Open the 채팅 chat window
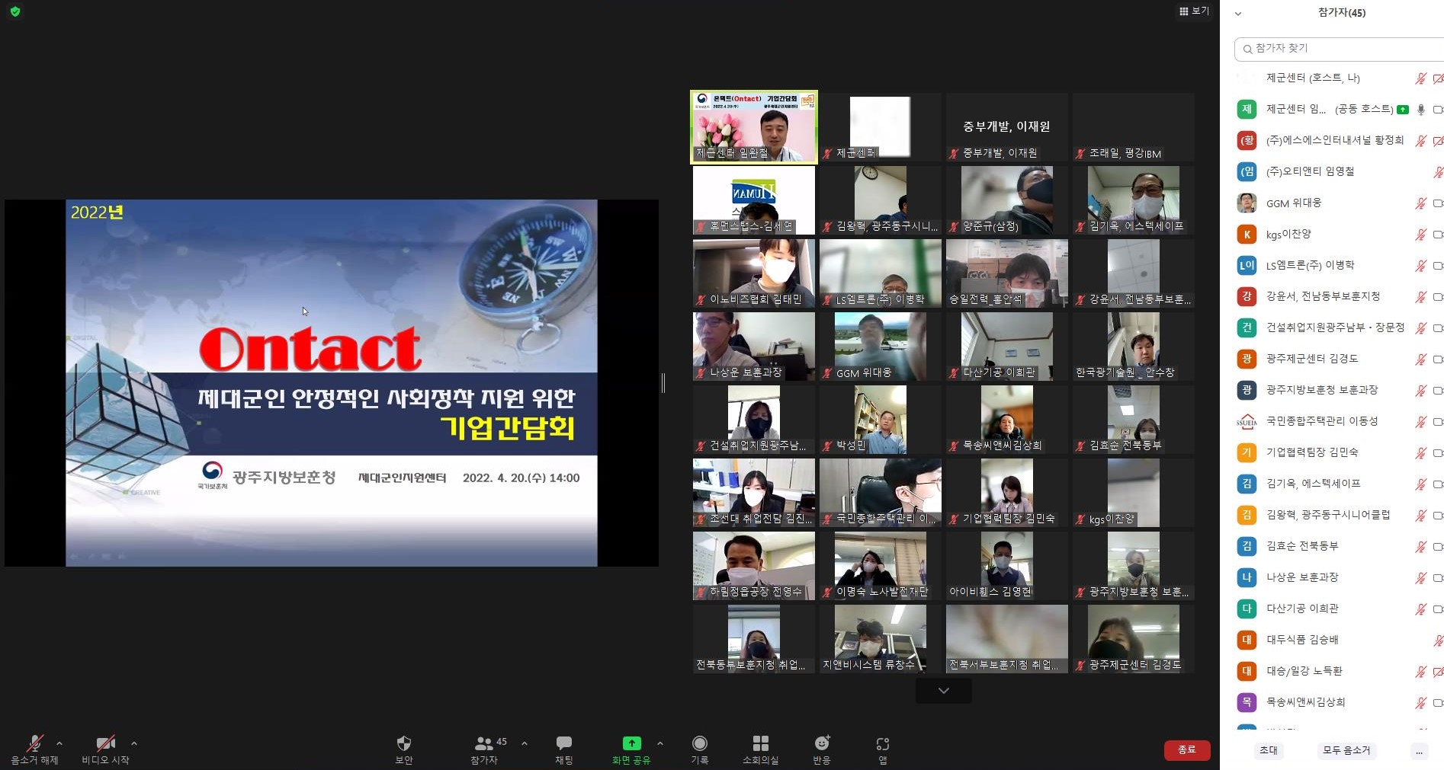 [564, 749]
